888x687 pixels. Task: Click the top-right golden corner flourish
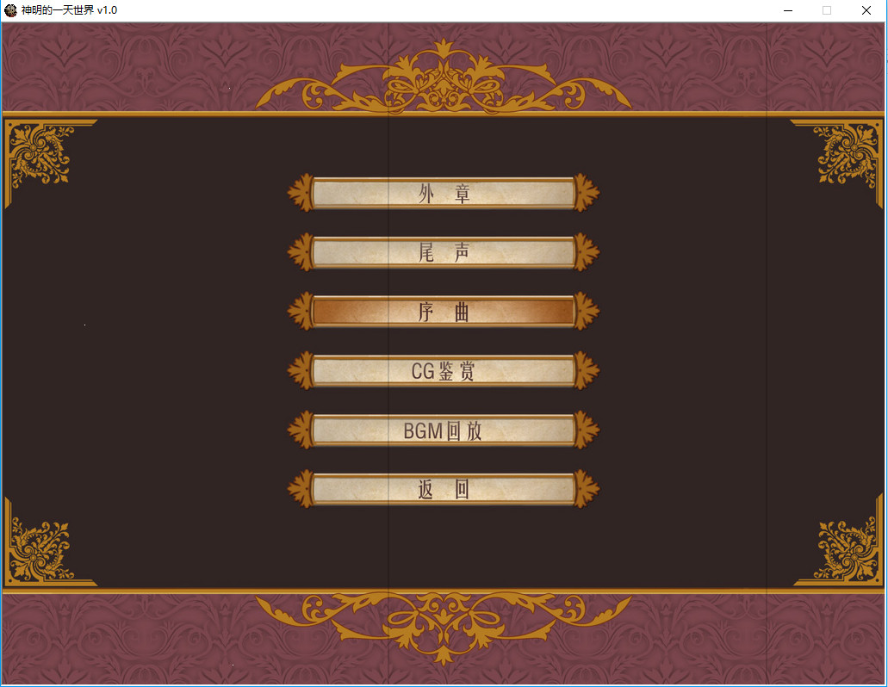(848, 151)
